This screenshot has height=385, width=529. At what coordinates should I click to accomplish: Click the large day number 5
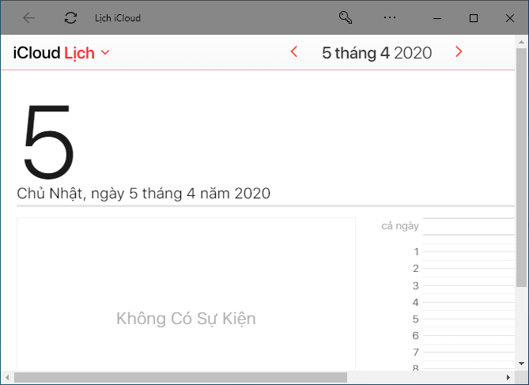click(x=48, y=142)
